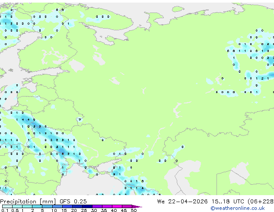The image size is (274, 212).
Task: Click the "(06+228" forecast run text
Action: click(x=261, y=202)
